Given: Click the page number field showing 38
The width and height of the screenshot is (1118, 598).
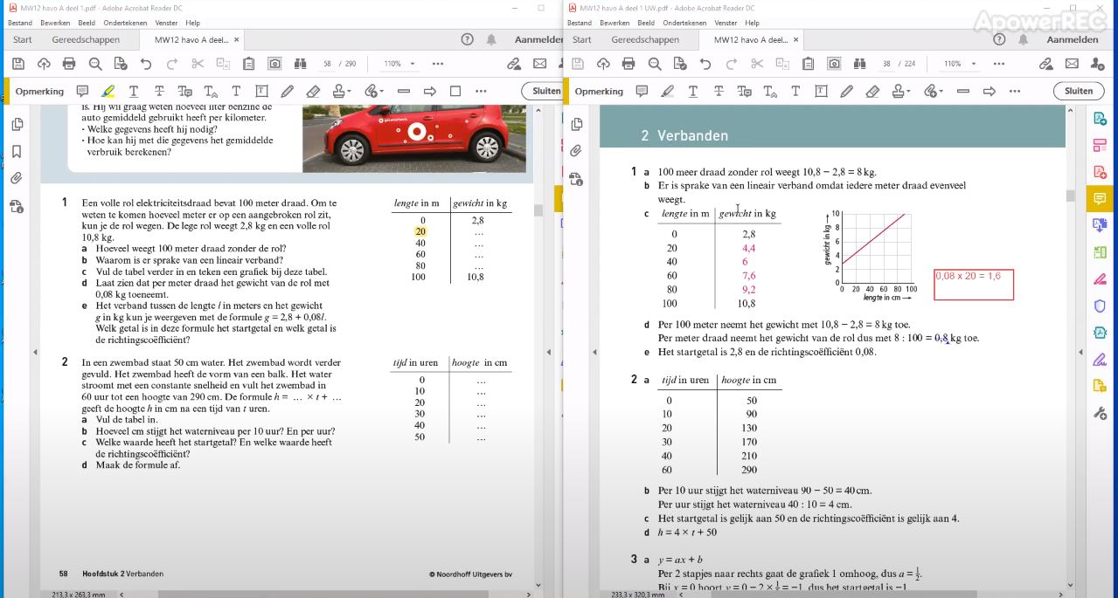Looking at the screenshot, I should (x=887, y=64).
